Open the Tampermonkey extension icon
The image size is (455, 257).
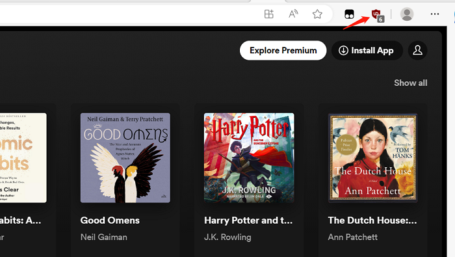pyautogui.click(x=349, y=14)
